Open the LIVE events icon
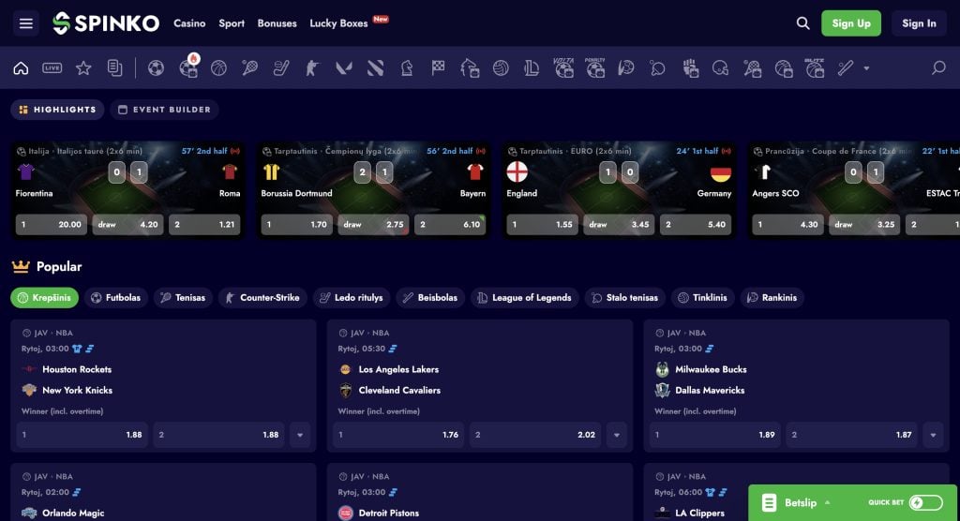This screenshot has height=521, width=960. [x=52, y=68]
